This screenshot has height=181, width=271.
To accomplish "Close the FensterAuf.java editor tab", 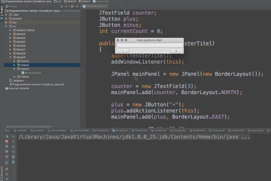I will point(106,6).
